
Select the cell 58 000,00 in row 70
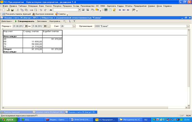click(33, 44)
